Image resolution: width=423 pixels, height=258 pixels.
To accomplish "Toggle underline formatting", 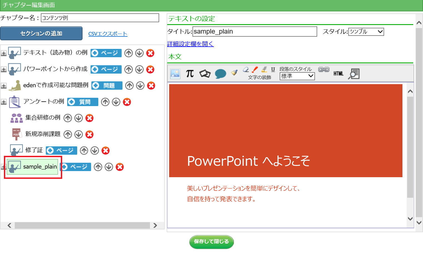I will (x=273, y=69).
